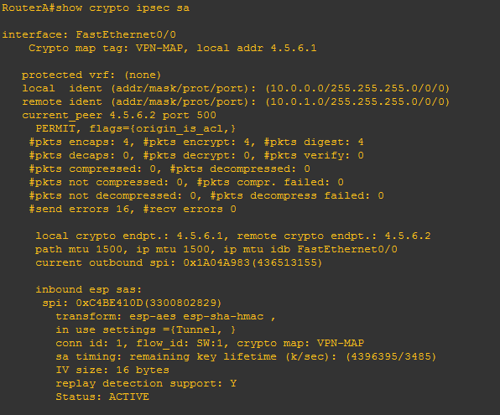Click the path mtu 1500 line

[216, 249]
